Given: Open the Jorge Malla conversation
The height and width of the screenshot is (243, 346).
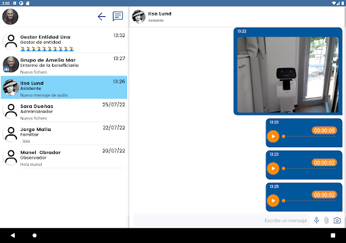Looking at the screenshot, I should tap(64, 134).
